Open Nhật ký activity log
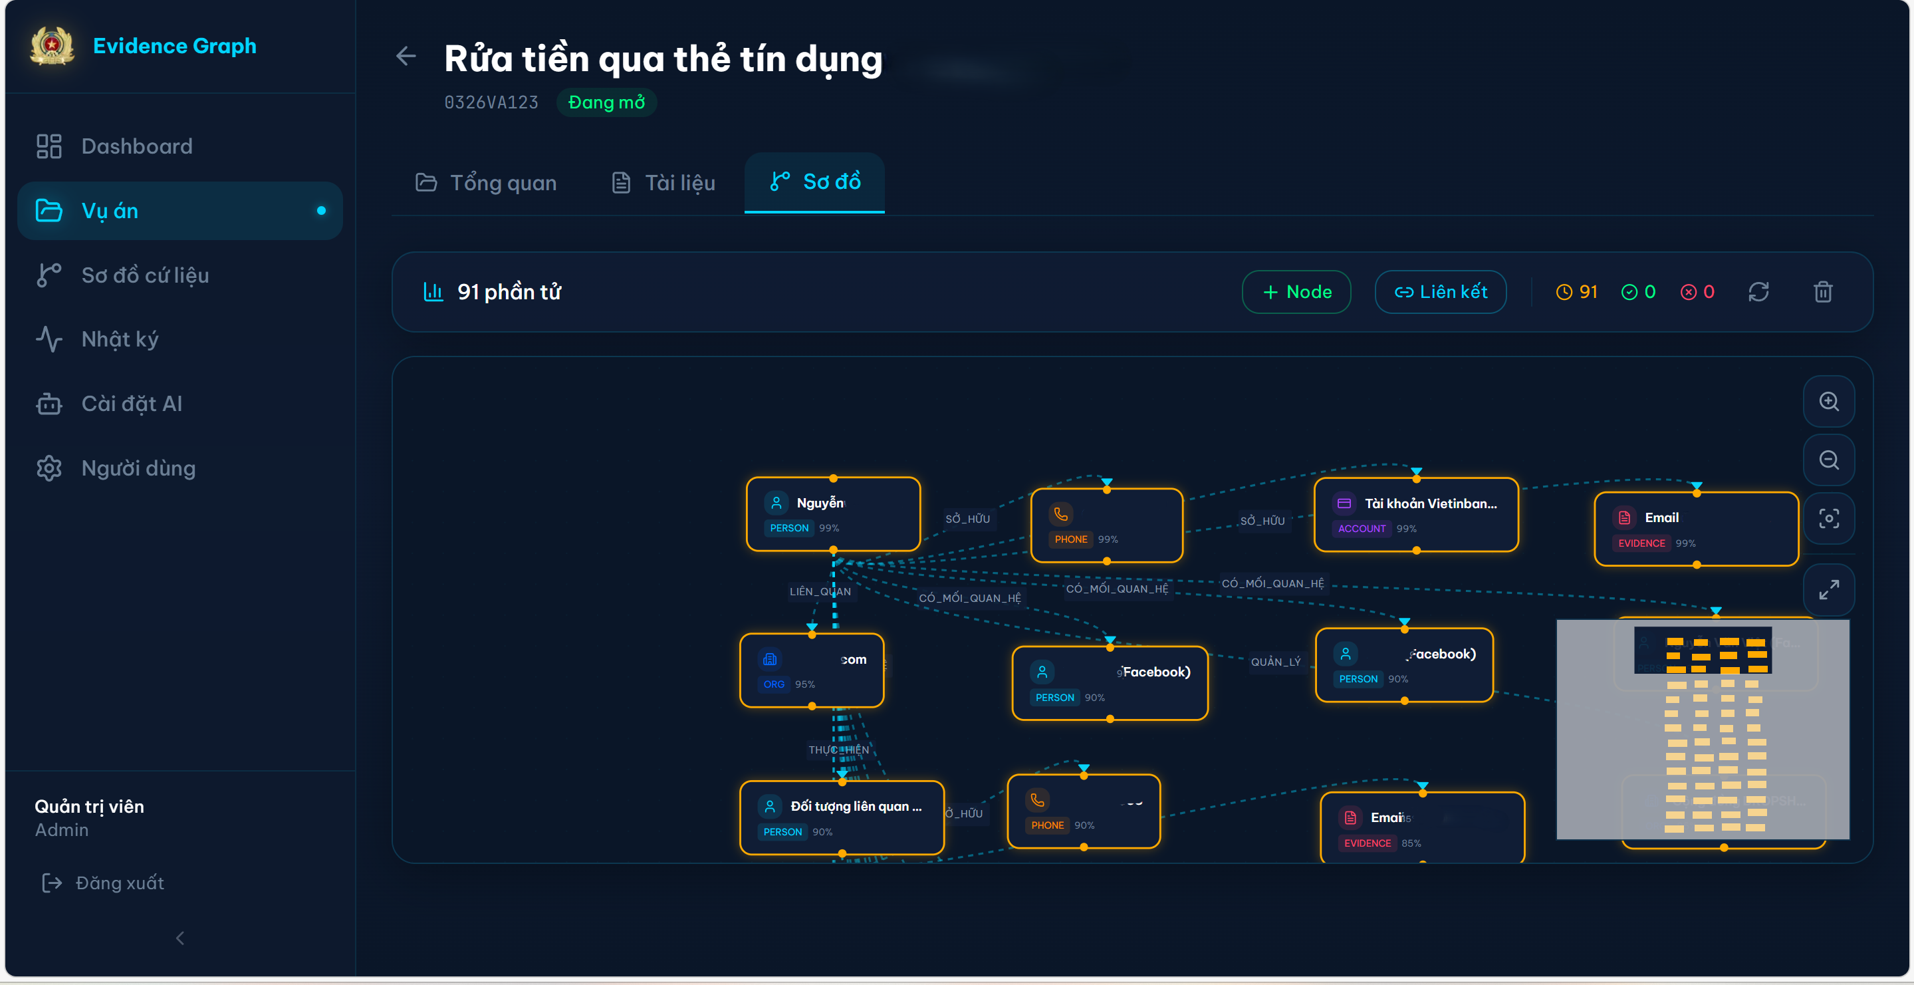The width and height of the screenshot is (1914, 985). point(179,339)
